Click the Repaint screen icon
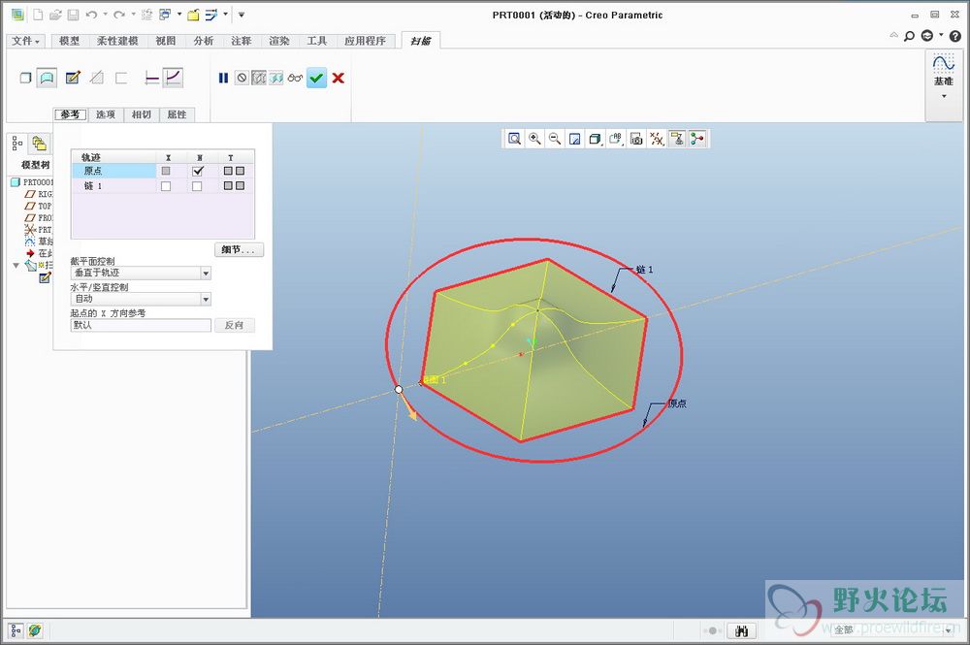Screen dimensions: 970x645 tap(574, 139)
